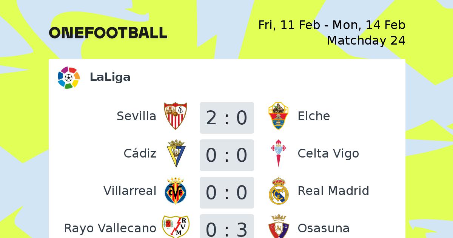
Task: Click the Matchday 24 label
Action: (x=366, y=40)
